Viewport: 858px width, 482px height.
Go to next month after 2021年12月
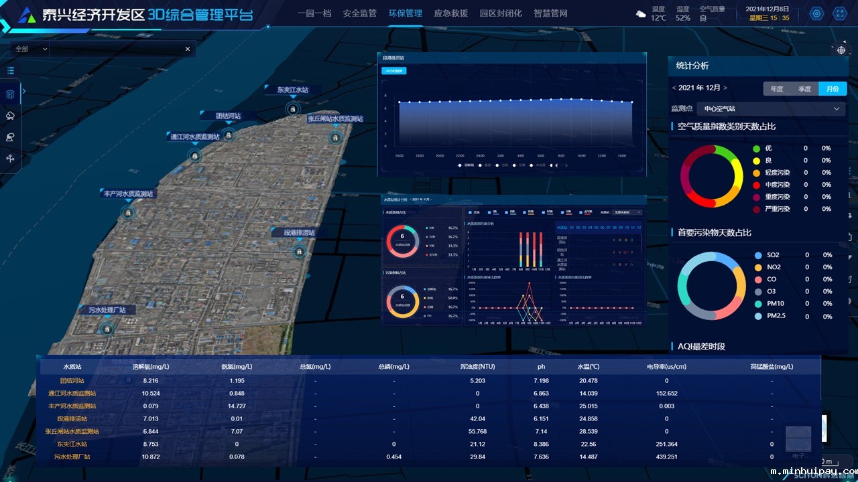pos(725,88)
